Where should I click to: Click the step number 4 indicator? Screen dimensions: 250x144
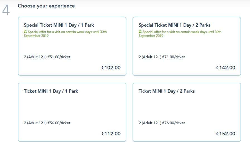(x=6, y=10)
